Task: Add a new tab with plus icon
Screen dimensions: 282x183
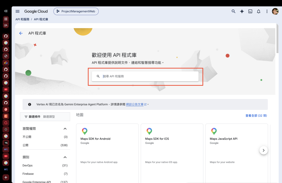Action: click(6, 177)
